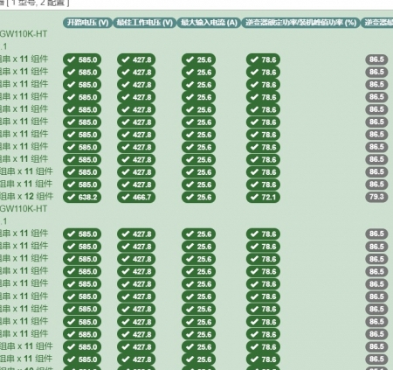
Task: Click the 开路电压 (V) column header
Action: pos(87,23)
